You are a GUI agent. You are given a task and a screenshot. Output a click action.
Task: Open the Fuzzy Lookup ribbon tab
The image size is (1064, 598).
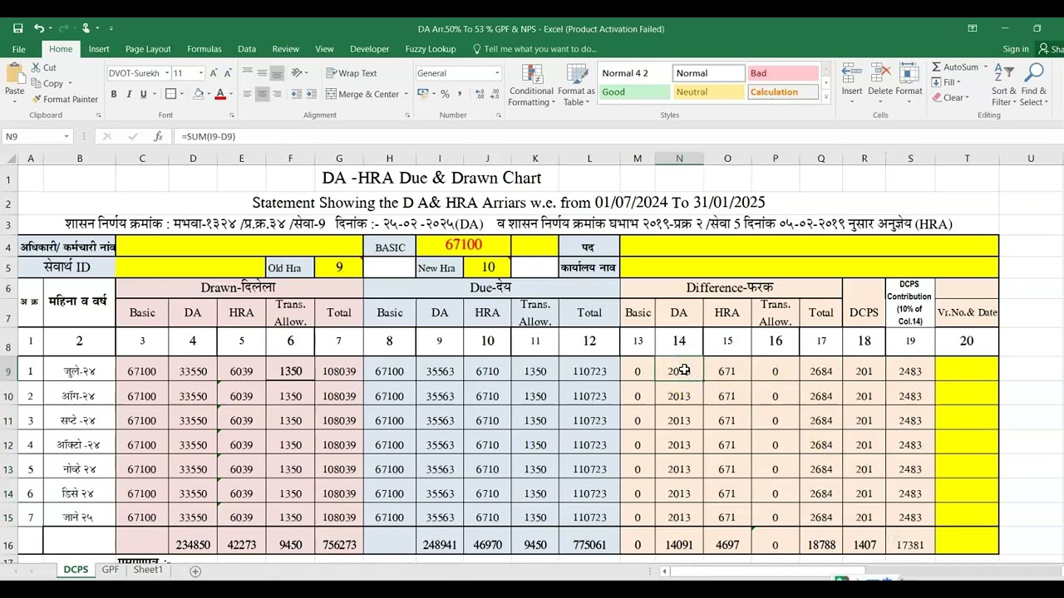431,49
